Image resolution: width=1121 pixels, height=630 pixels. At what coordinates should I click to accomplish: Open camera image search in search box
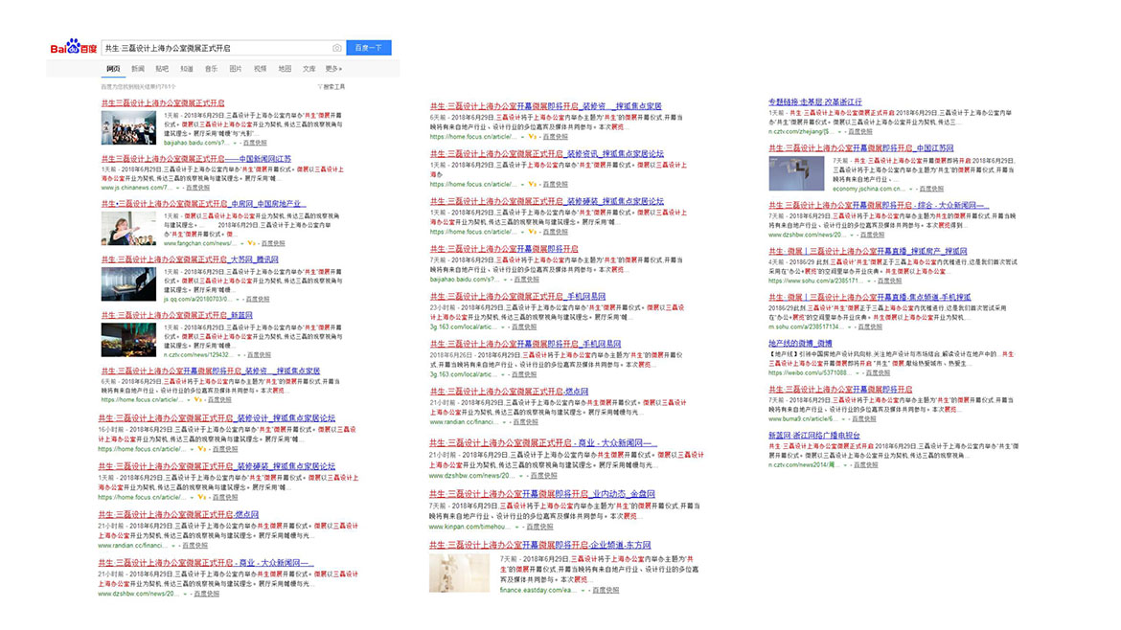click(336, 48)
